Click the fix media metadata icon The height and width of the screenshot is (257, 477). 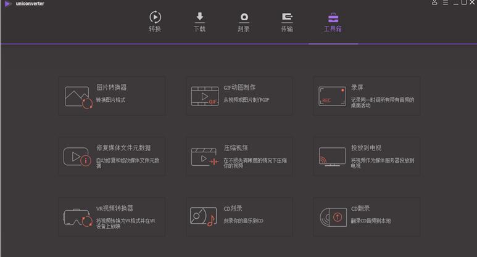click(77, 157)
